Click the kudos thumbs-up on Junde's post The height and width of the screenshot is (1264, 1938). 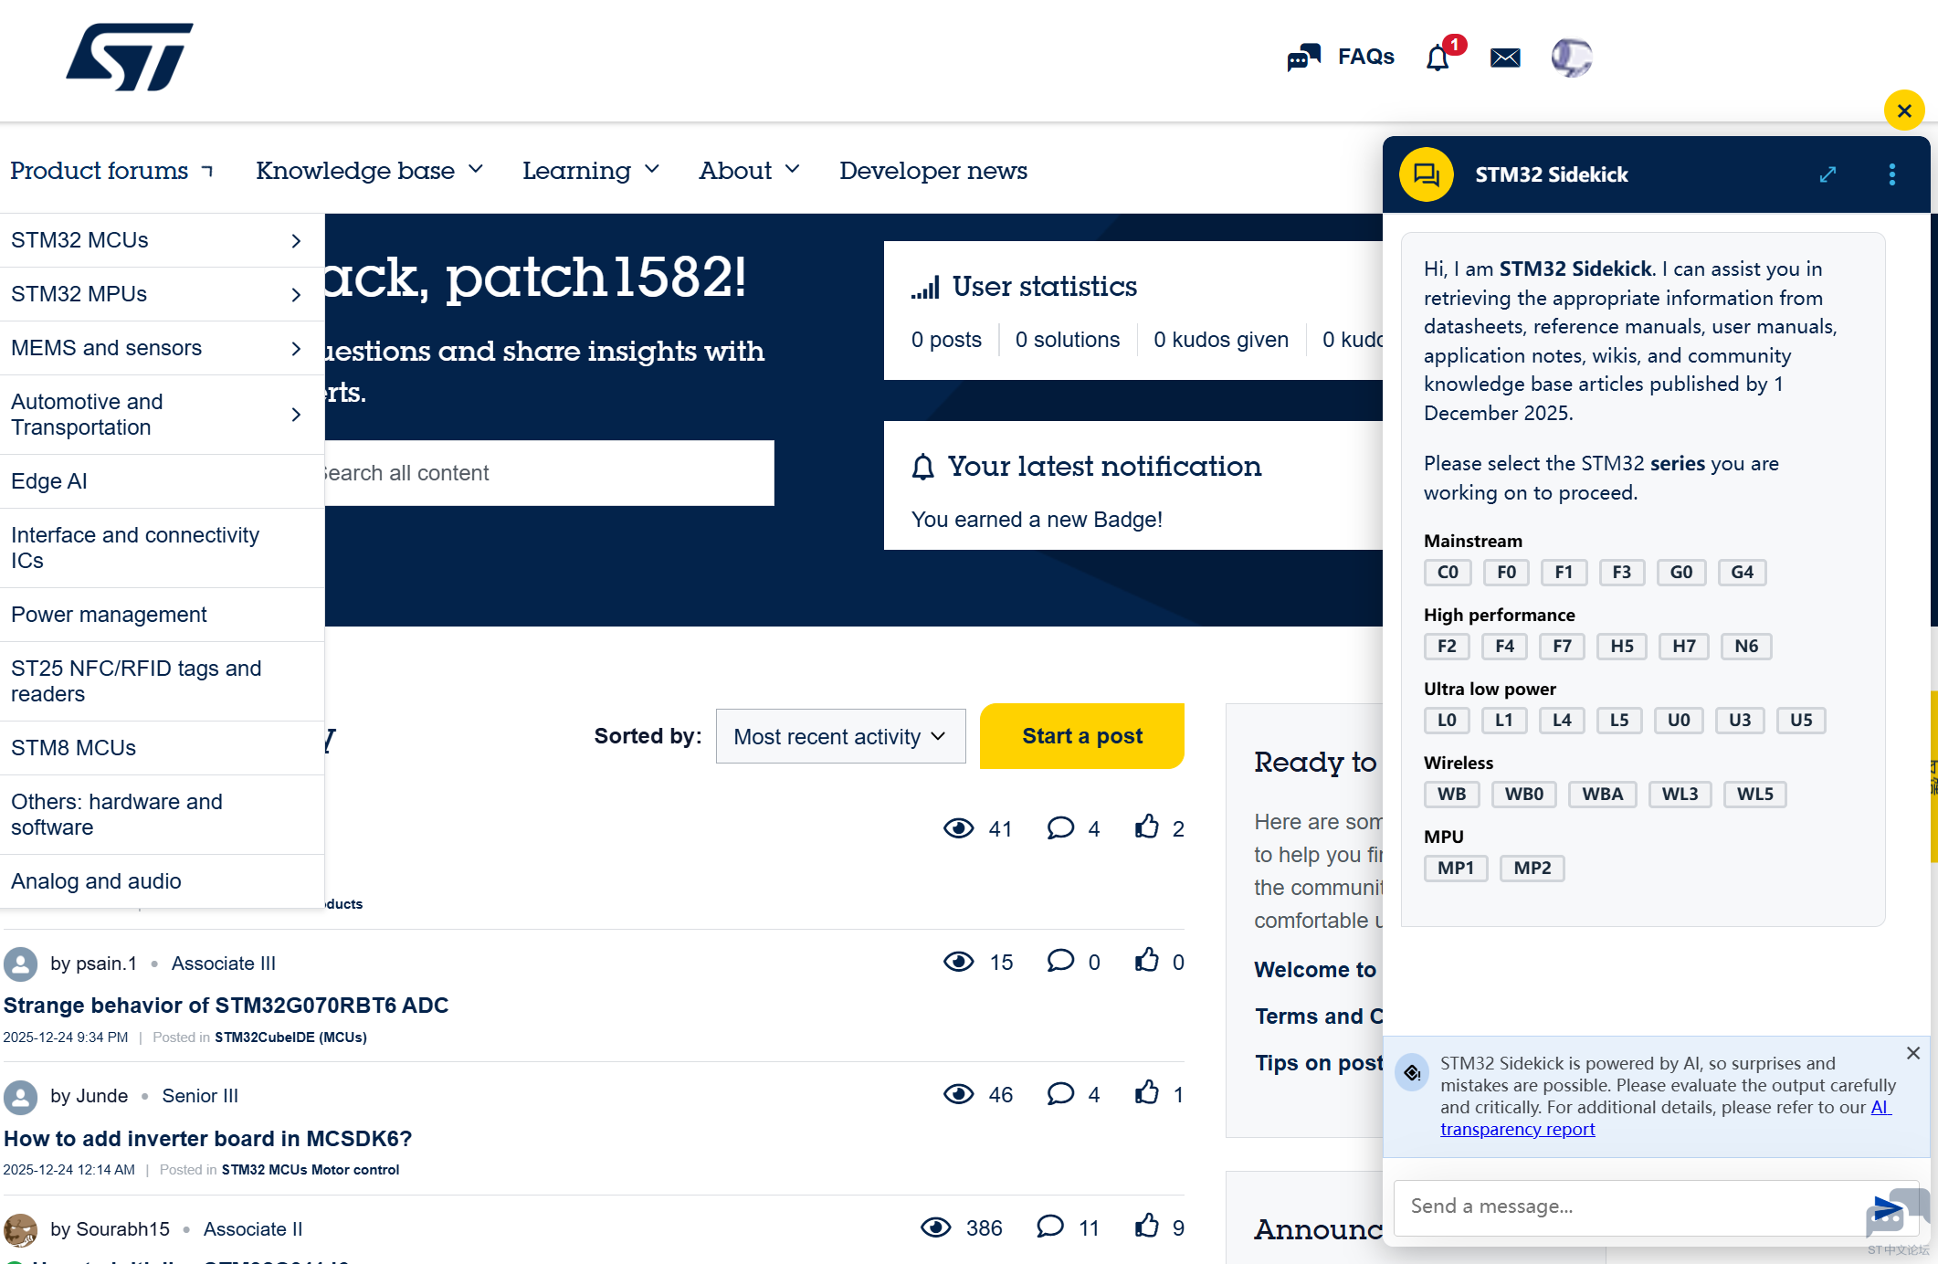click(x=1147, y=1092)
